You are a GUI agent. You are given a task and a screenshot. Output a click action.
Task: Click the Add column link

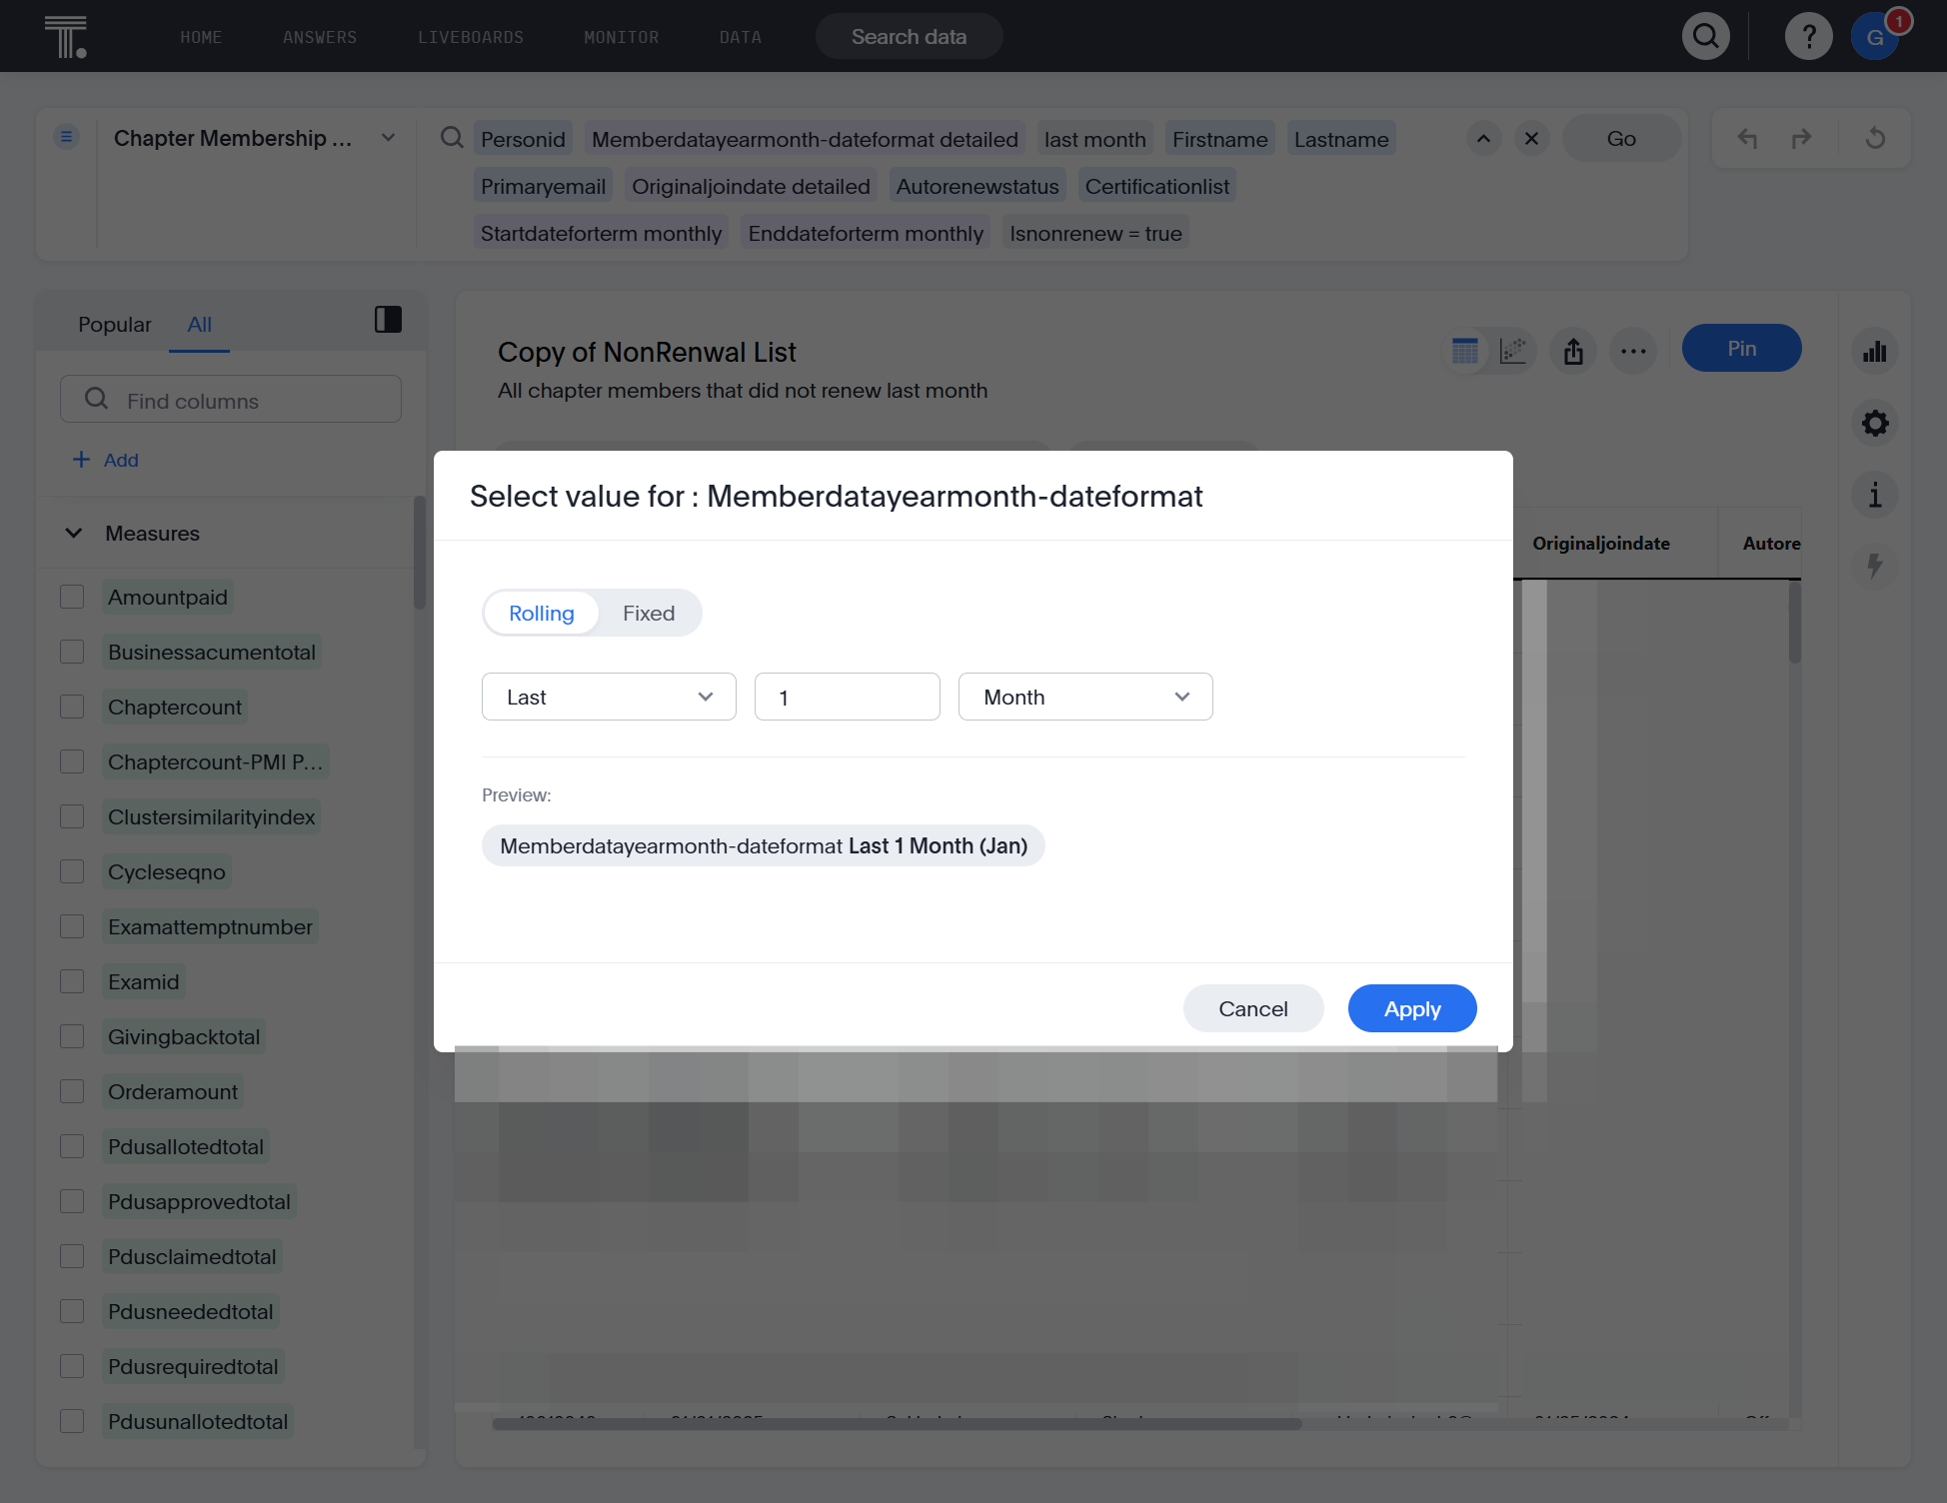[106, 460]
